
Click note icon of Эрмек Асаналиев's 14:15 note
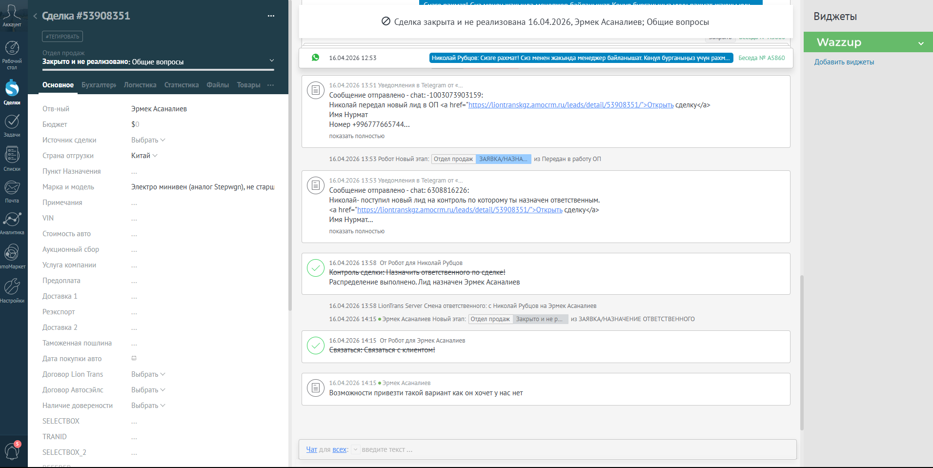click(316, 388)
